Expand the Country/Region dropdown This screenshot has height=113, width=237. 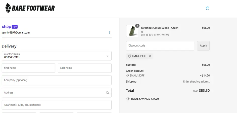[57, 56]
